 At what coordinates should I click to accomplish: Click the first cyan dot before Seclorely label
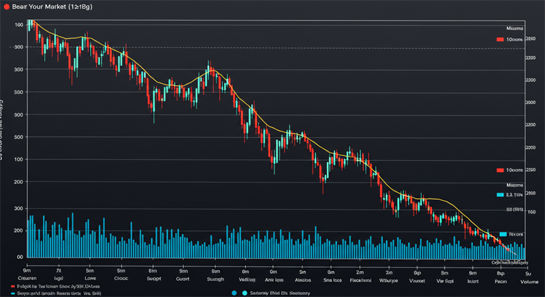(234, 293)
